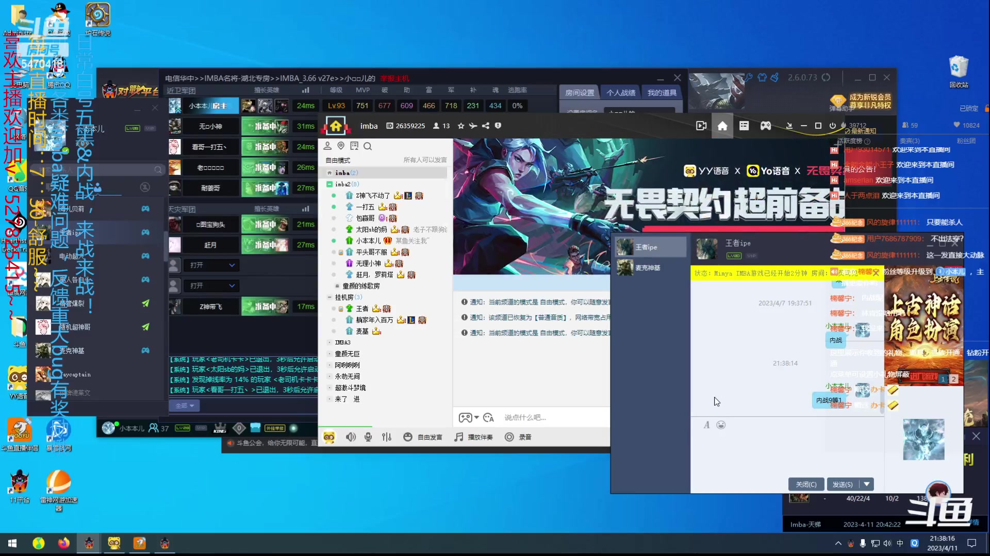Open Windows Start menu

point(12,543)
